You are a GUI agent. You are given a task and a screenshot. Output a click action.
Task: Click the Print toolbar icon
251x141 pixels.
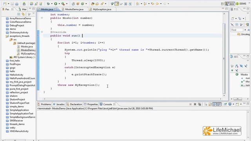click(16, 4)
